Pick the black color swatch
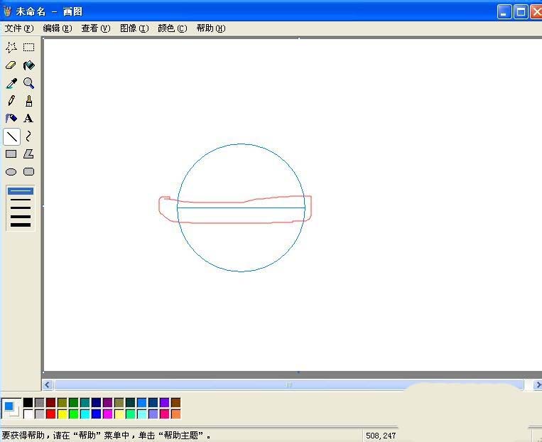542x442 pixels. (28, 403)
